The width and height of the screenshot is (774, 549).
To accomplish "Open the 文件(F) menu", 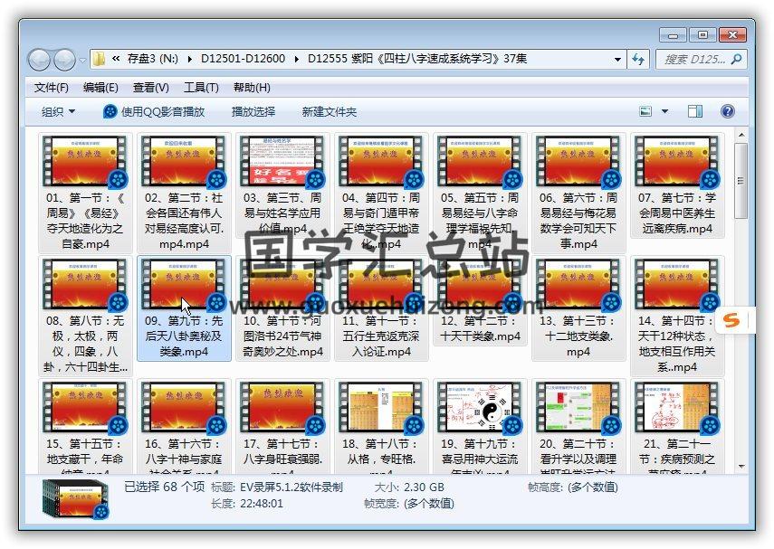I will (x=52, y=88).
